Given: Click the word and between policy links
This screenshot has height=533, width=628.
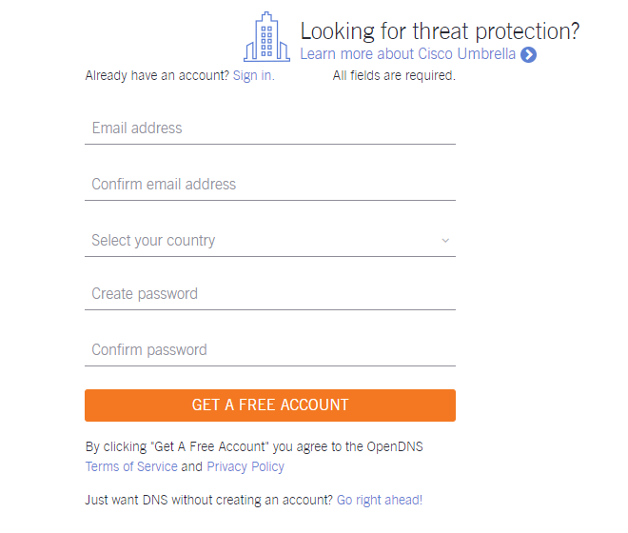Looking at the screenshot, I should coord(192,466).
